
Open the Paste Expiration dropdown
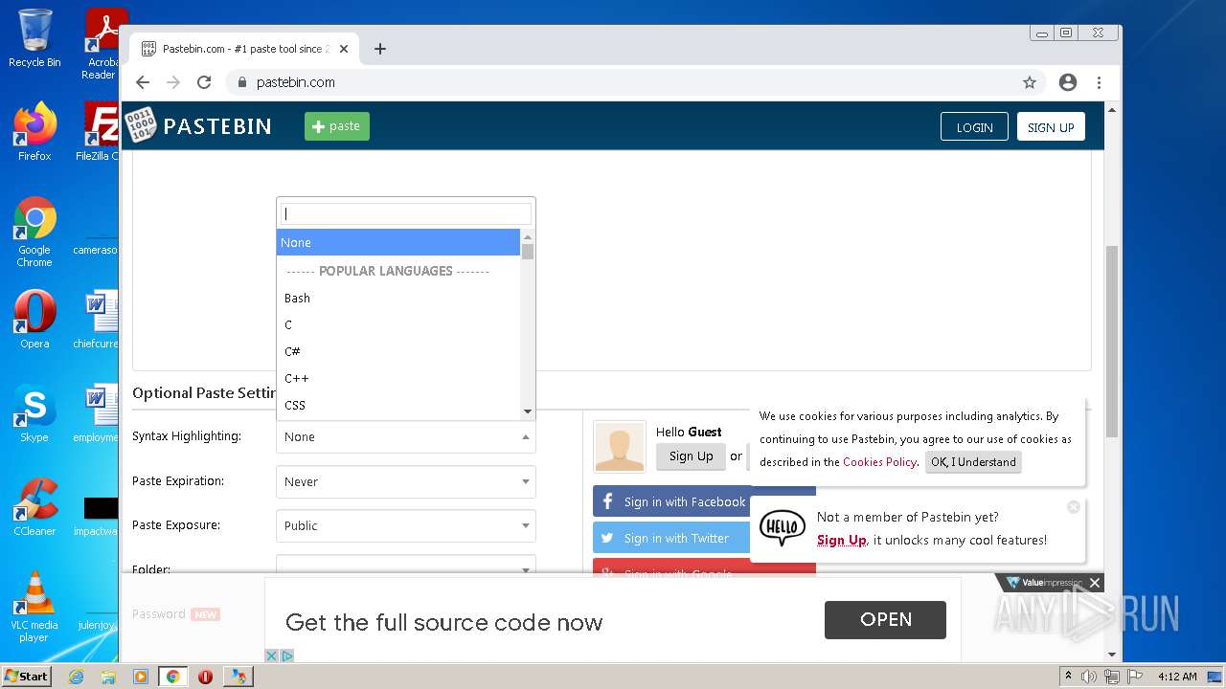coord(405,481)
